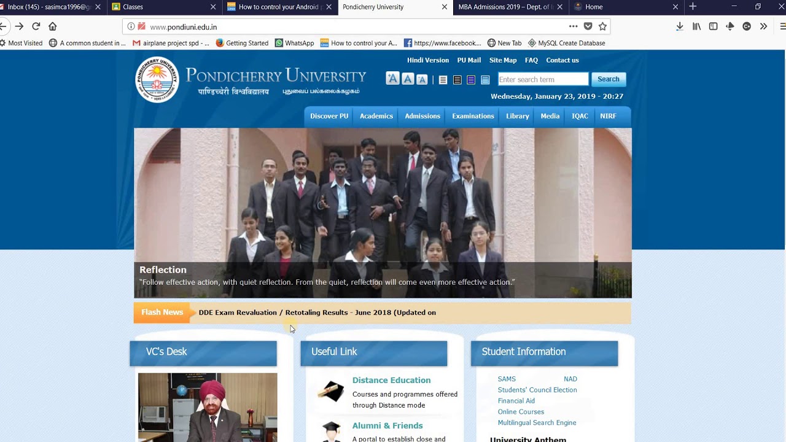Open the IQAC menu
This screenshot has width=786, height=442.
pyautogui.click(x=580, y=116)
